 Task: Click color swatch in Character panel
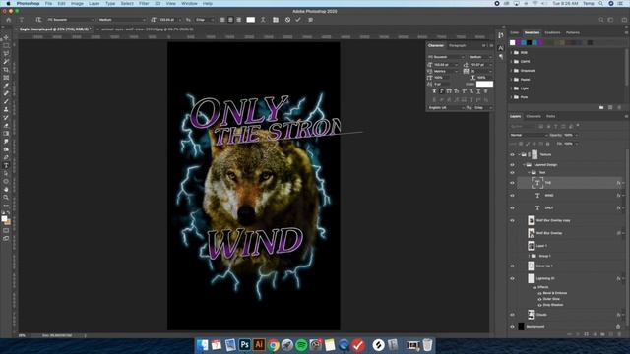pos(484,84)
